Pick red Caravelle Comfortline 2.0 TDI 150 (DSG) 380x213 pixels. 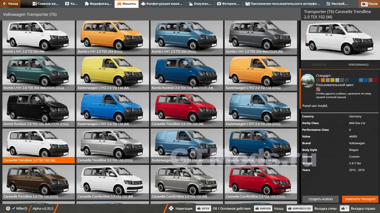click(261, 182)
